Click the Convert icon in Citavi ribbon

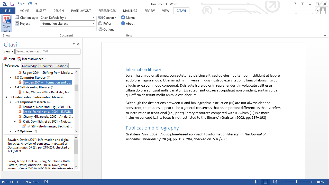100,17
